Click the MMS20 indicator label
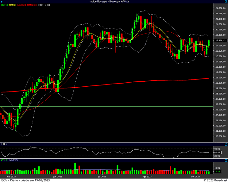 pyautogui.click(x=22, y=5)
